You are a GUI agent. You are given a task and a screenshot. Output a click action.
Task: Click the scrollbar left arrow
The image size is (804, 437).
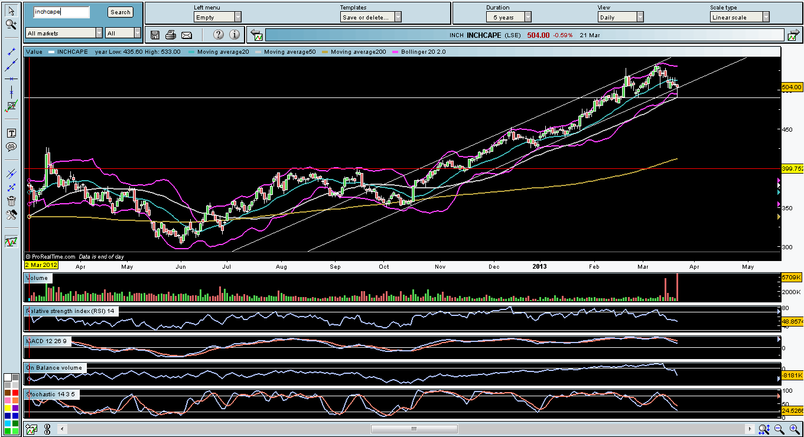pos(62,429)
